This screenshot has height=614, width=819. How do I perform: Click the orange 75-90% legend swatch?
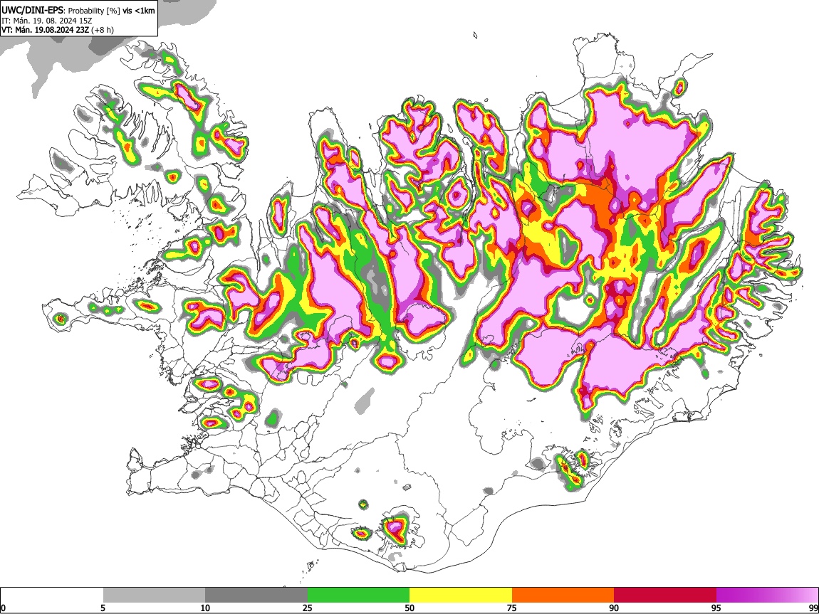tap(563, 596)
